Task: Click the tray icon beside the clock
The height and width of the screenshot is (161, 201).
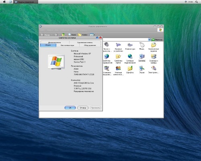Action: (186, 2)
